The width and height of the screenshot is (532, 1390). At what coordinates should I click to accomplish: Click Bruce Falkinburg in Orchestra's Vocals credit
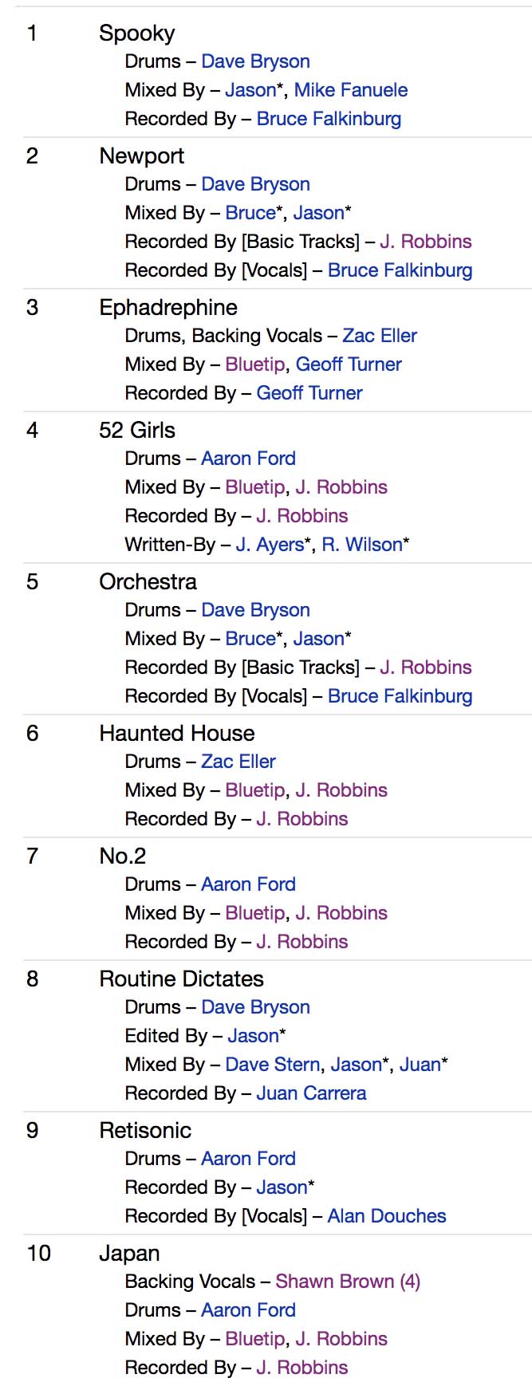tap(400, 696)
